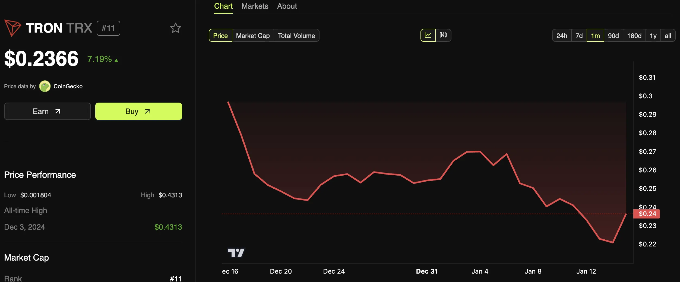The width and height of the screenshot is (680, 282).
Task: Click the All-time High label
Action: click(x=26, y=211)
